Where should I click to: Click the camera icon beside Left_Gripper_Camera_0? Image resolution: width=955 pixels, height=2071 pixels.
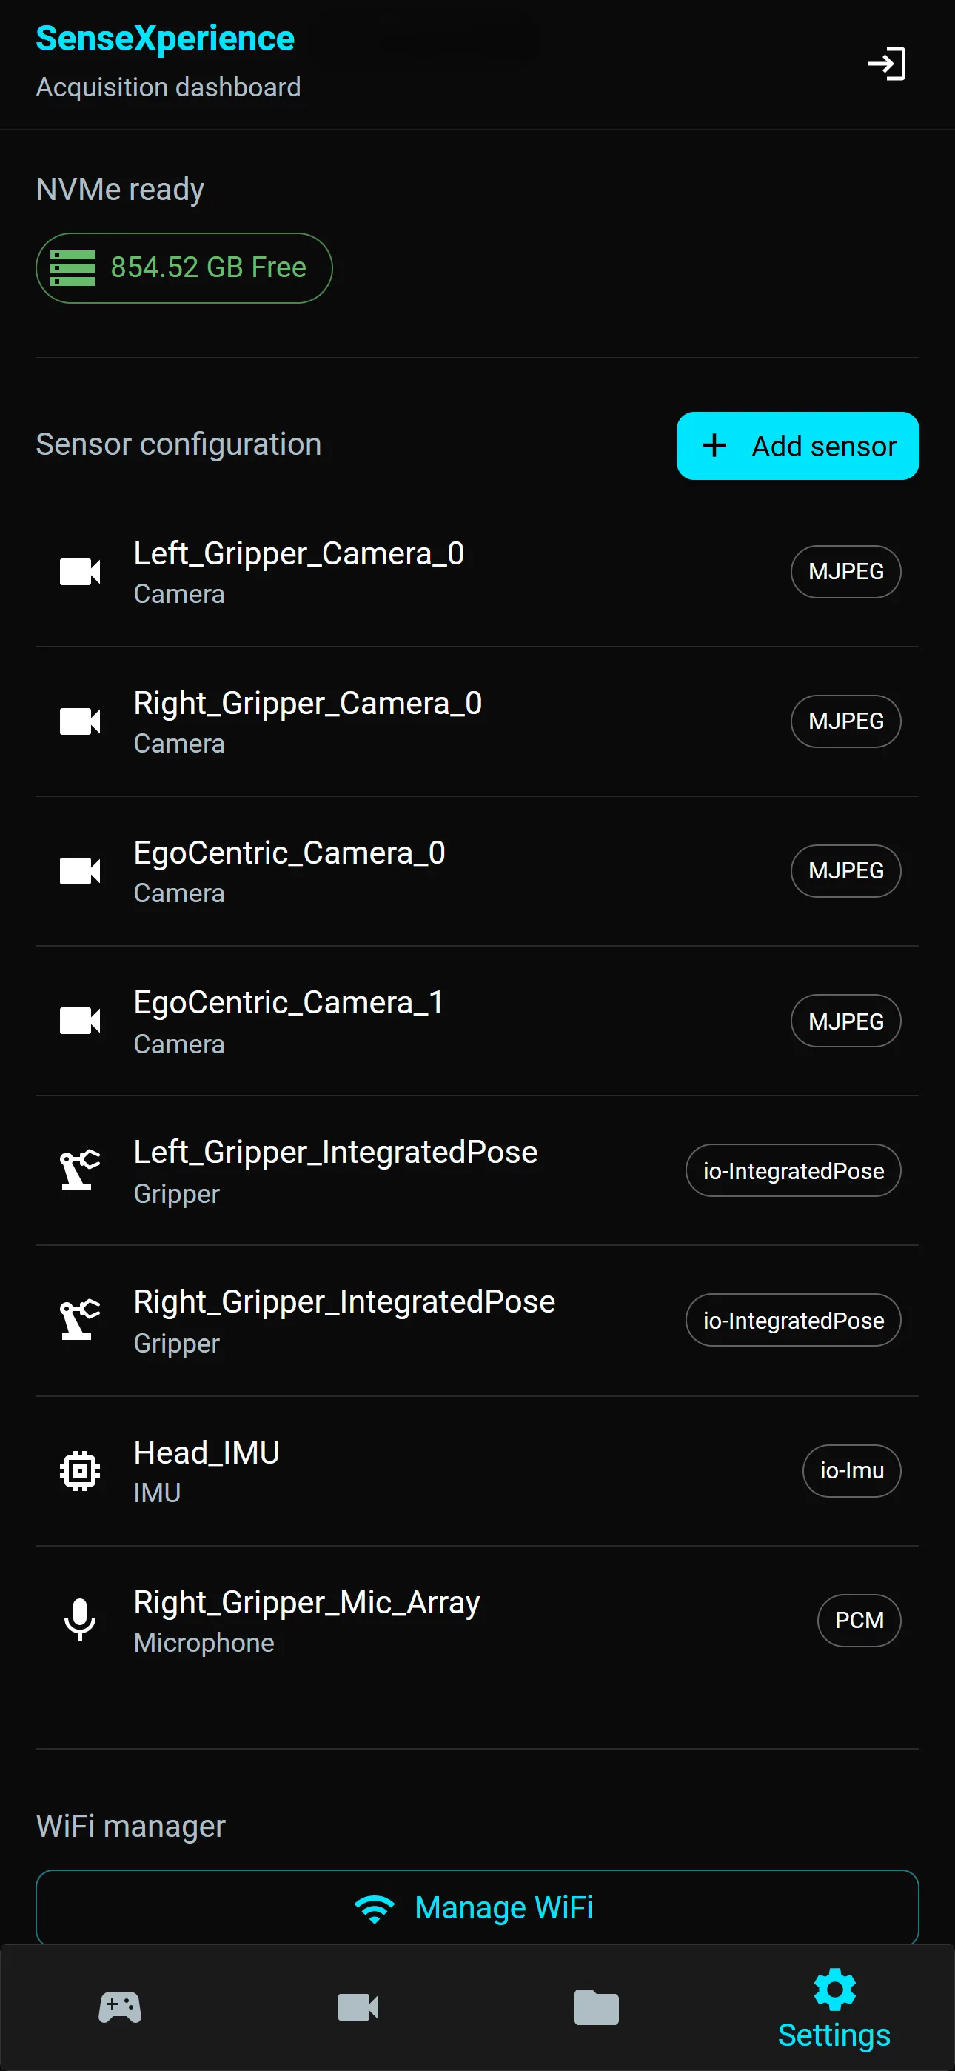pos(81,572)
